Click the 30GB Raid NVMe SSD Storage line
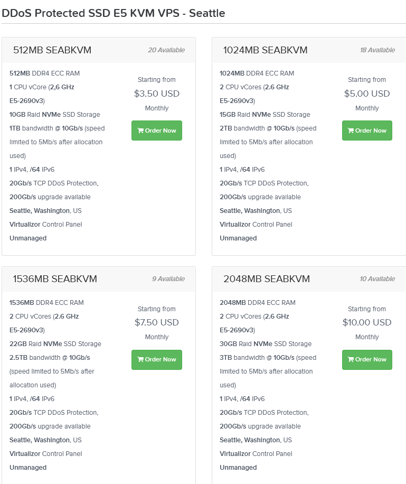This screenshot has height=484, width=406. tap(266, 344)
